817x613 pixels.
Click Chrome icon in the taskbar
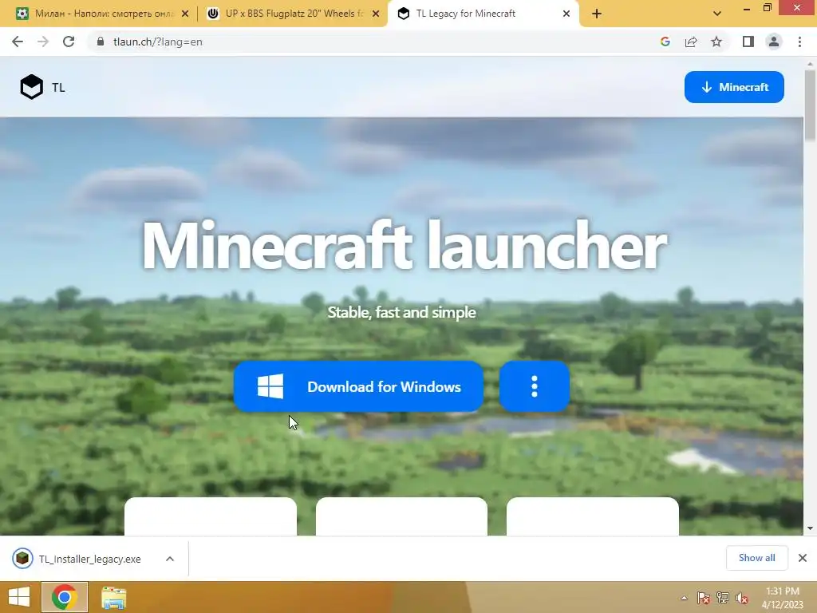click(x=65, y=597)
